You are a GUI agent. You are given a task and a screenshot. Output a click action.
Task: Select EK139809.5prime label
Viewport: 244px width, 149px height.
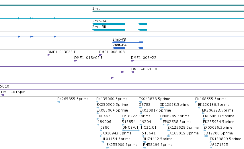(x=225, y=139)
